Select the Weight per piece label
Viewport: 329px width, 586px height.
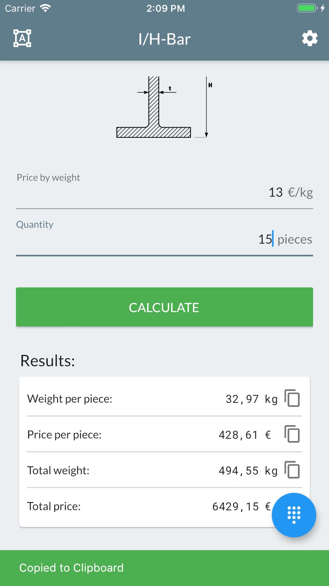[x=70, y=399]
